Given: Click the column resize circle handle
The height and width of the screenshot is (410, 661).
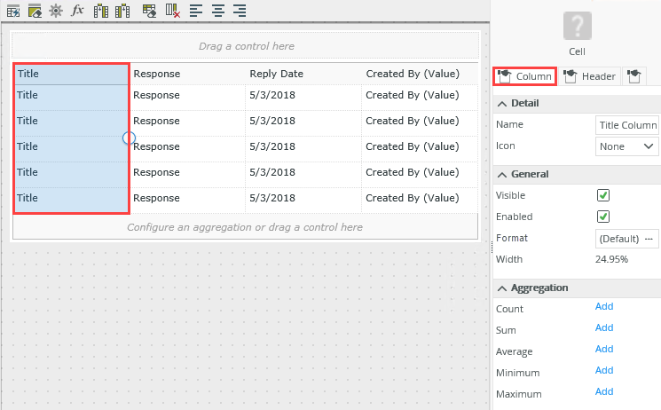Looking at the screenshot, I should point(129,138).
